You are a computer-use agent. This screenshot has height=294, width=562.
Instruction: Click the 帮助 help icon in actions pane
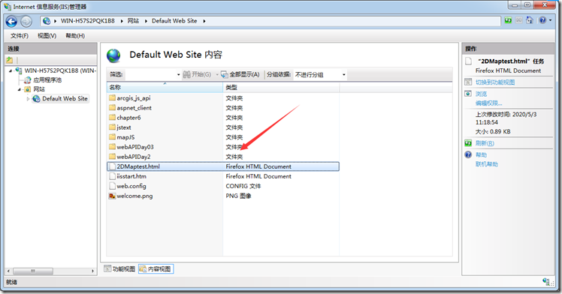(468, 154)
